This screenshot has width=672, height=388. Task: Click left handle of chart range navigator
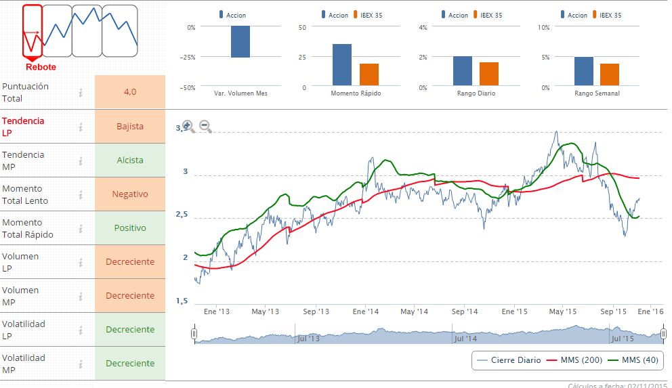pyautogui.click(x=194, y=334)
